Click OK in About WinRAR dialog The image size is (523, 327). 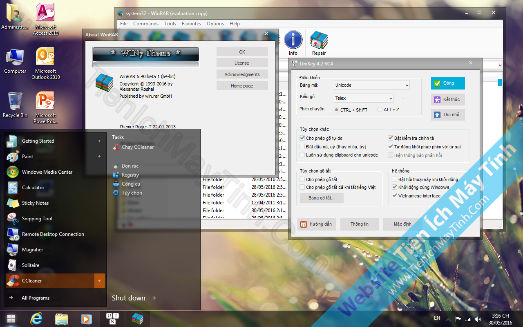pos(242,52)
